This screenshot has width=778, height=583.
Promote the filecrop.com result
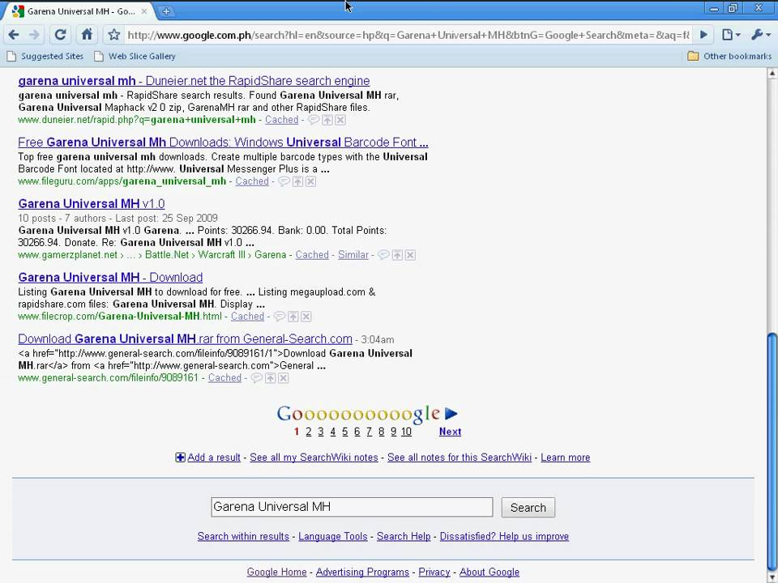click(x=293, y=317)
